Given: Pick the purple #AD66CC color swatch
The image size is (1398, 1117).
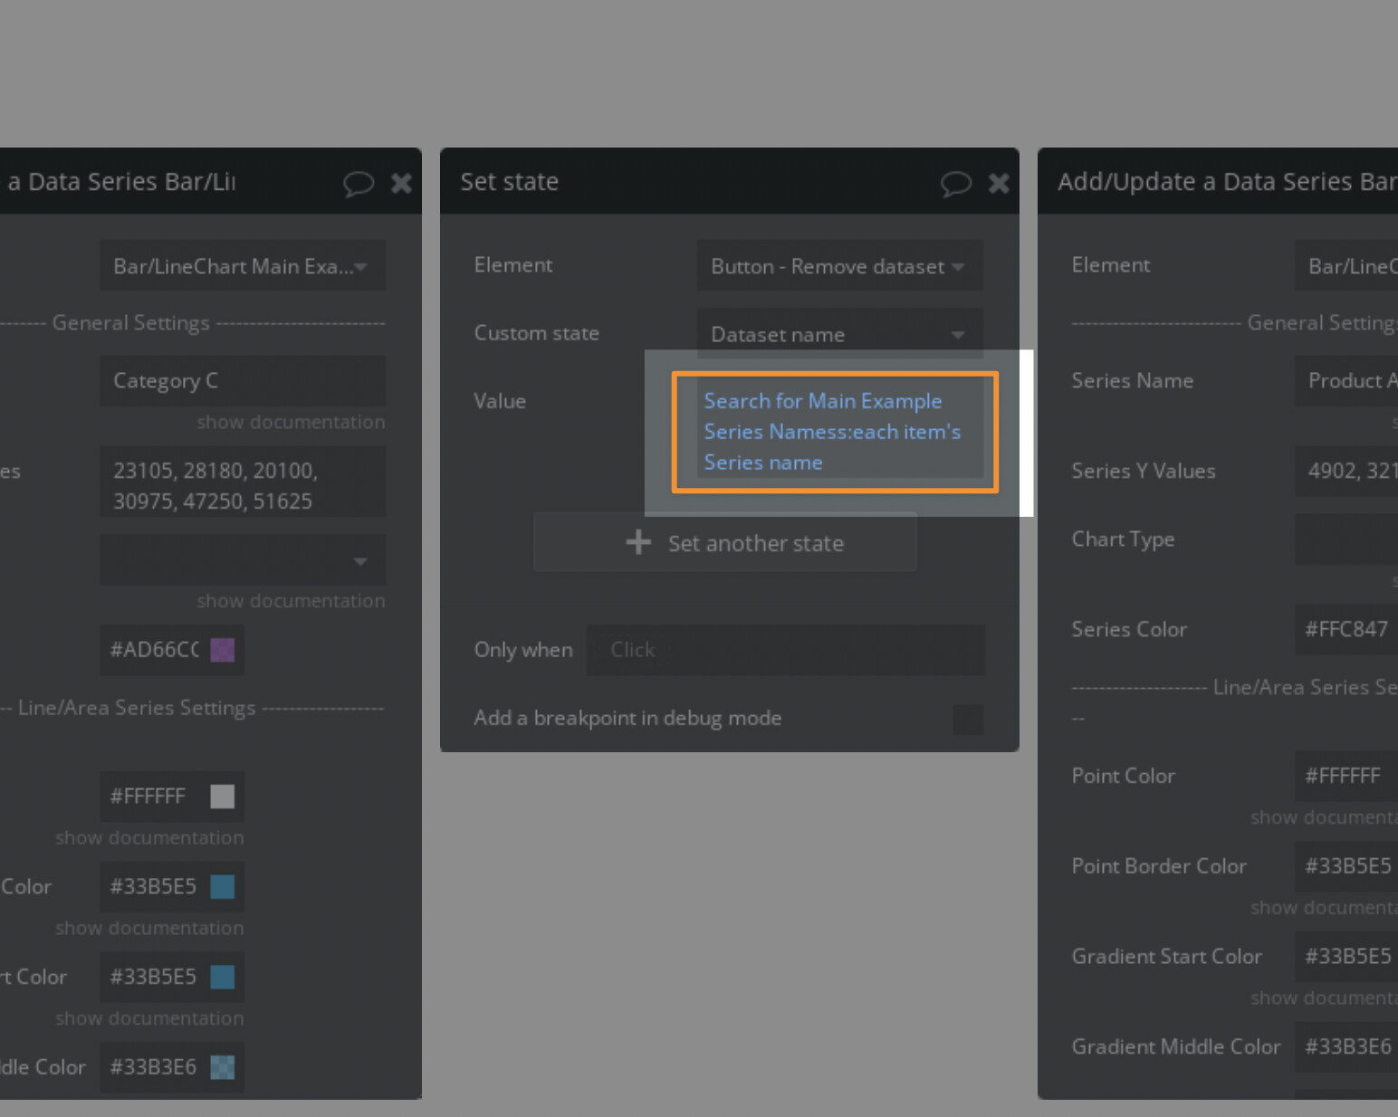Looking at the screenshot, I should [222, 650].
